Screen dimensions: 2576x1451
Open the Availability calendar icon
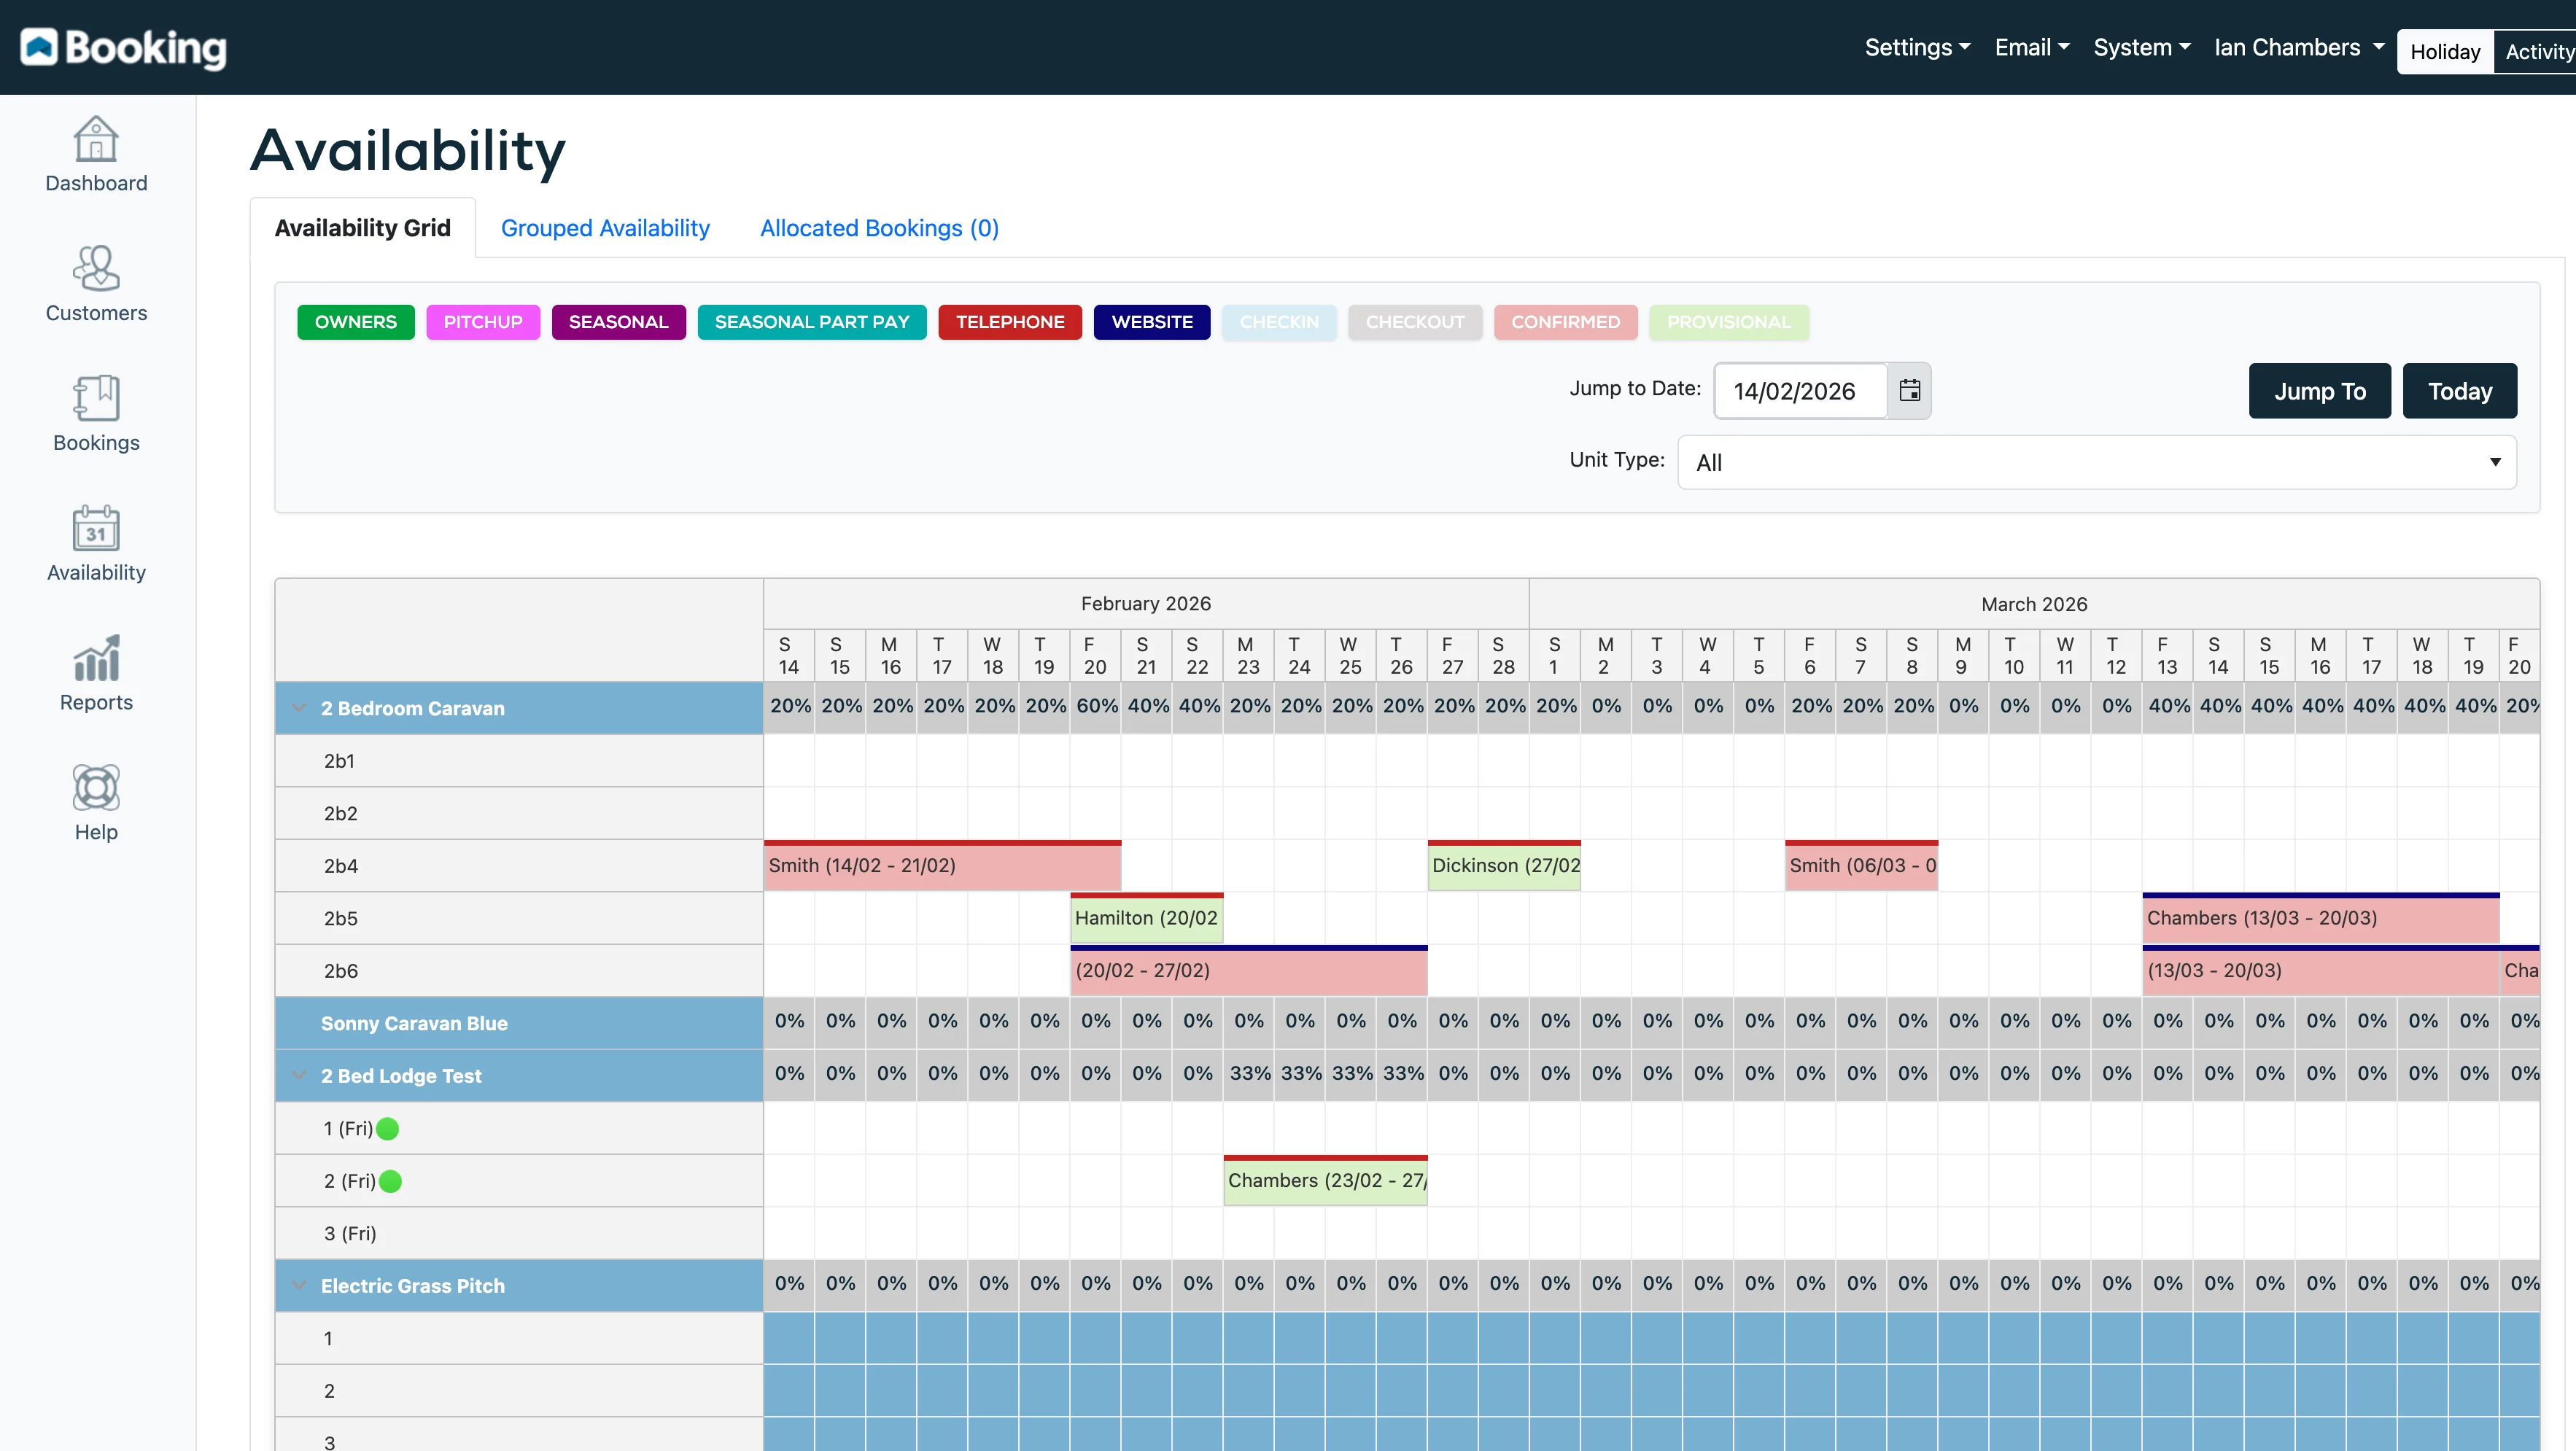click(96, 528)
